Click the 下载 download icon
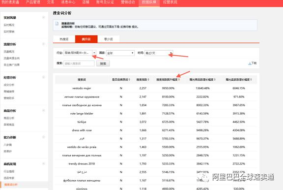Viewport: 283px width, 190px height. pyautogui.click(x=250, y=63)
